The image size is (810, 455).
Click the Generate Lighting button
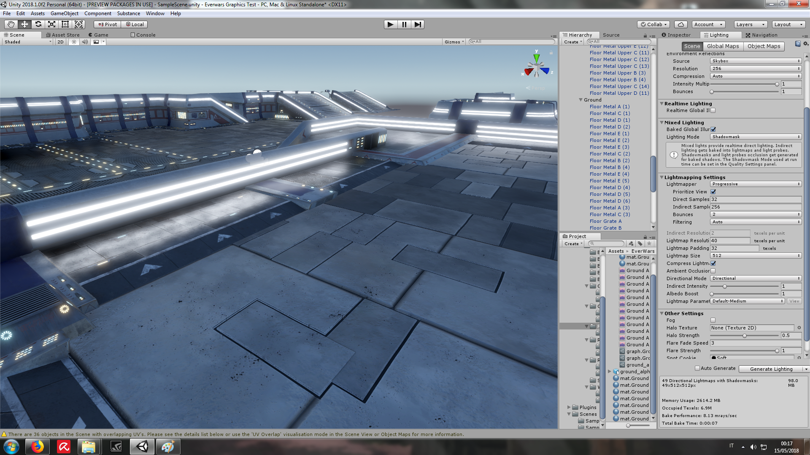tap(771, 369)
